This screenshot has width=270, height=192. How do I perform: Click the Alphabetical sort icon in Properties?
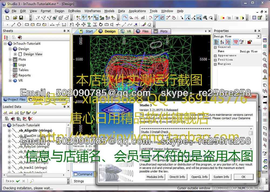coord(222,42)
